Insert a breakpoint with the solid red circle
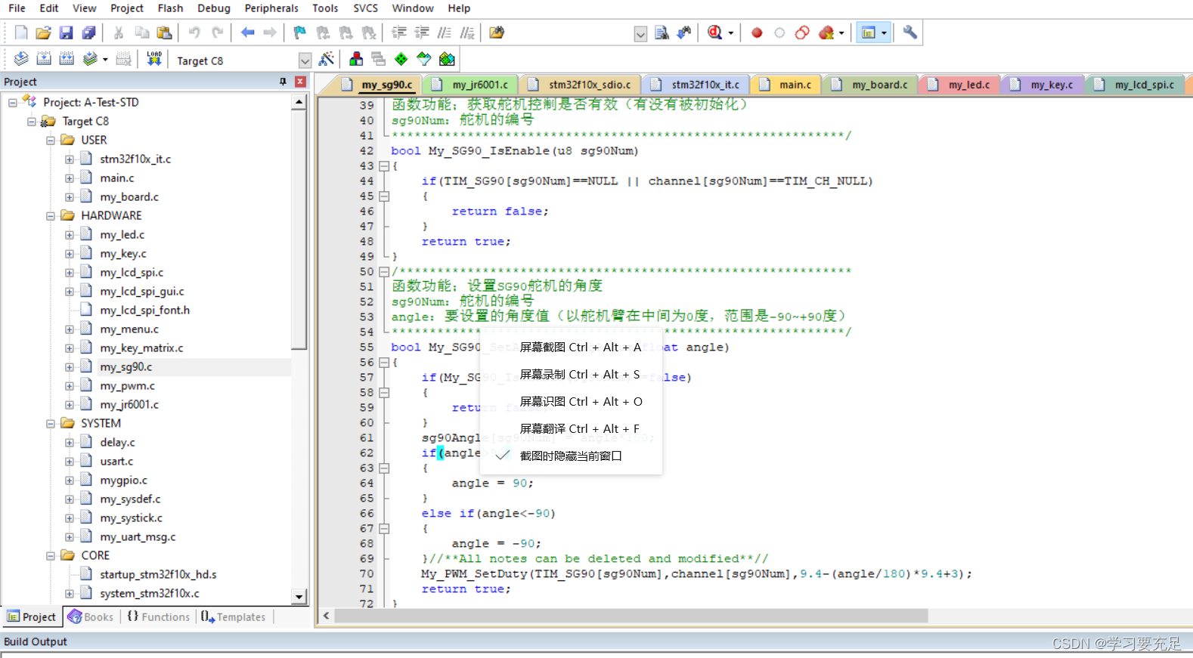The width and height of the screenshot is (1193, 658). (x=757, y=32)
